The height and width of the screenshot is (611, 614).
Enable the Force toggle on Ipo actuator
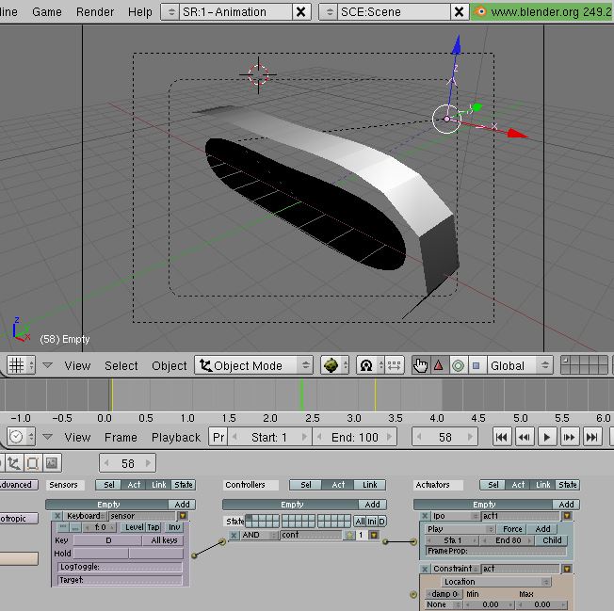pyautogui.click(x=512, y=529)
